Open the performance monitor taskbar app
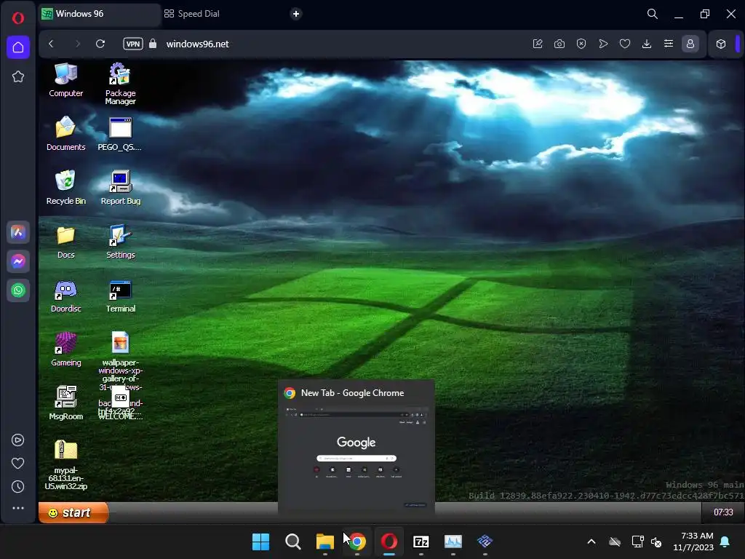 point(453,542)
